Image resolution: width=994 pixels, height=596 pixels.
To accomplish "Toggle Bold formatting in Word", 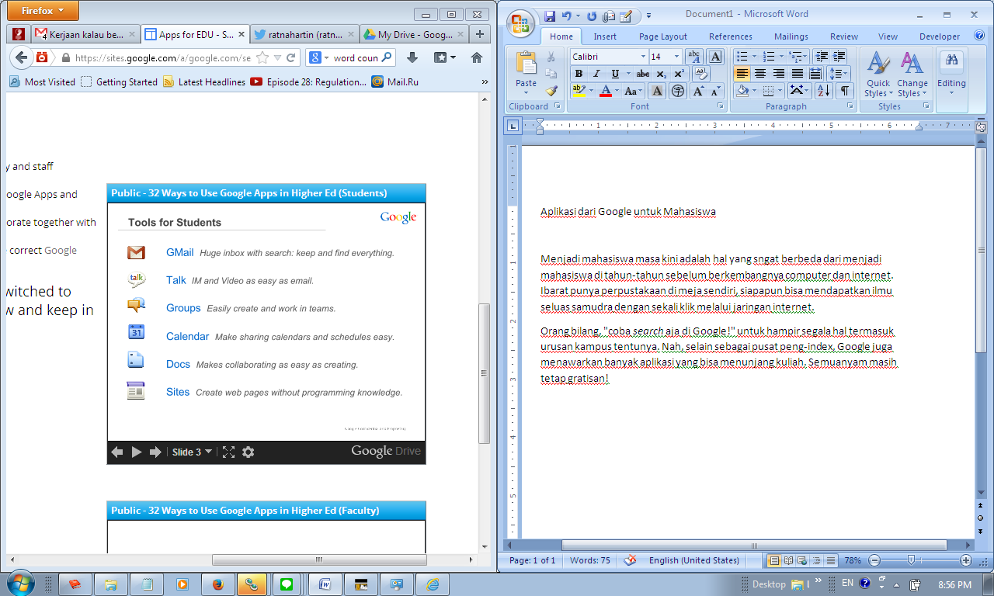I will click(579, 74).
